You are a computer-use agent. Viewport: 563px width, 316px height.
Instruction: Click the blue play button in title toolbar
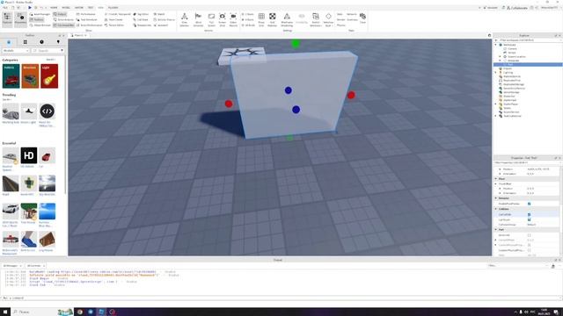29,8
